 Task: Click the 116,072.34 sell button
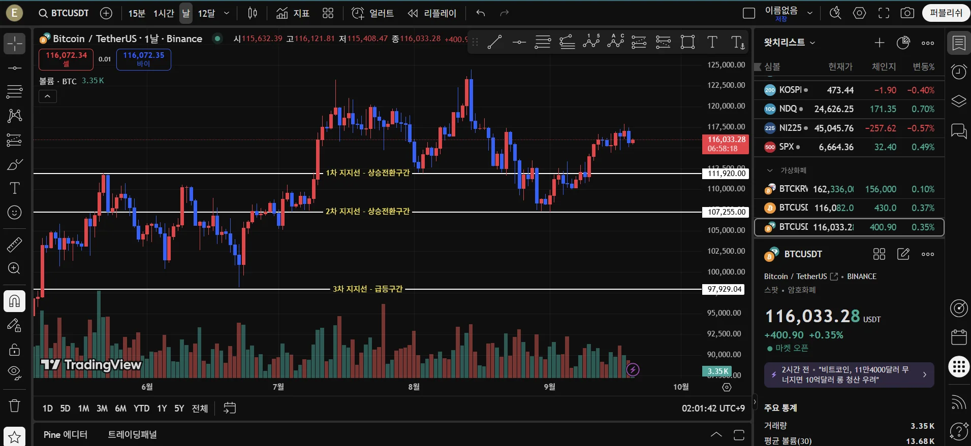point(66,59)
